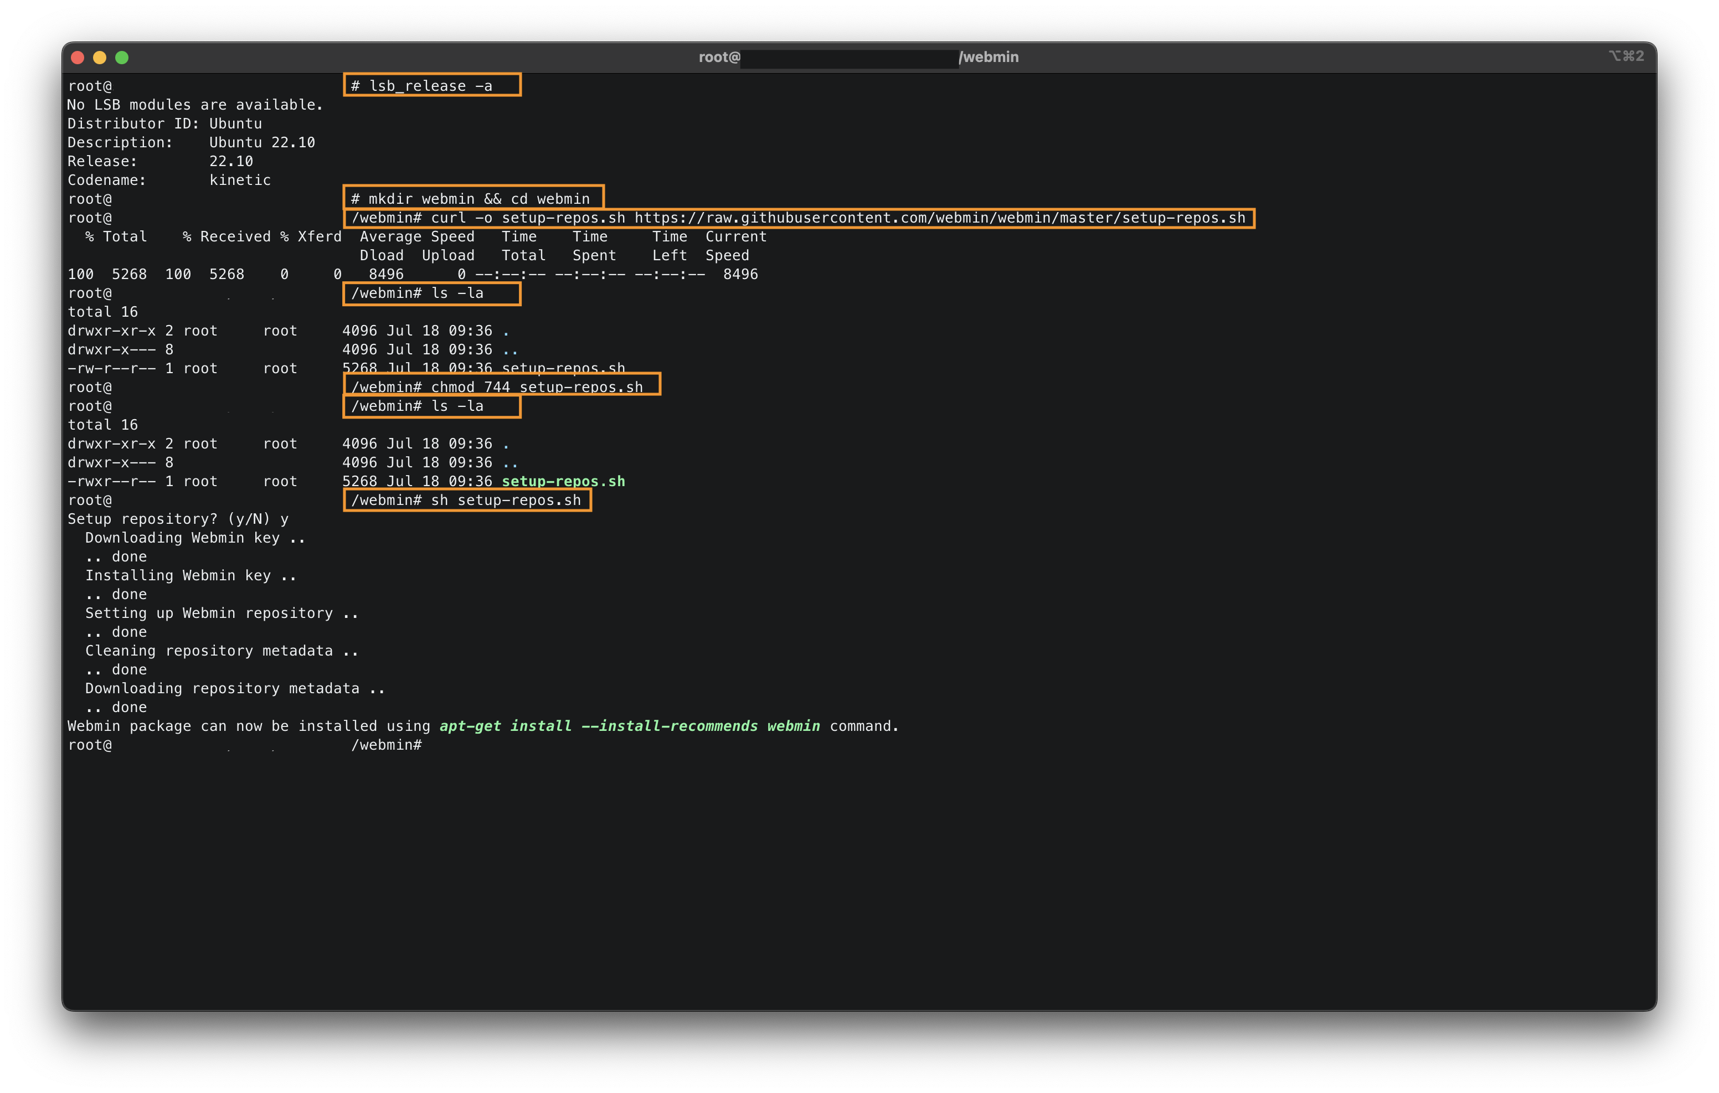Click the 'Description: Ubuntu 22.10' line
Viewport: 1719px width, 1093px height.
click(191, 142)
